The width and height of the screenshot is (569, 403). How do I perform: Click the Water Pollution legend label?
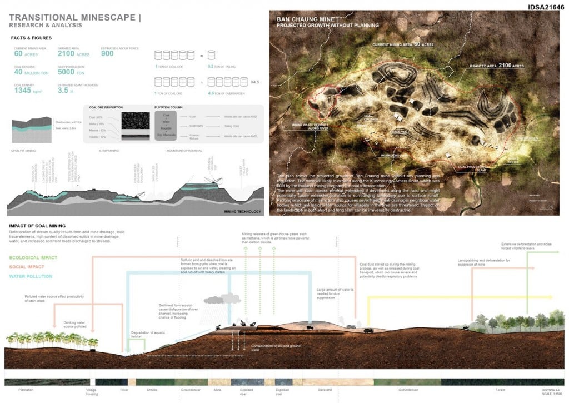[31, 277]
